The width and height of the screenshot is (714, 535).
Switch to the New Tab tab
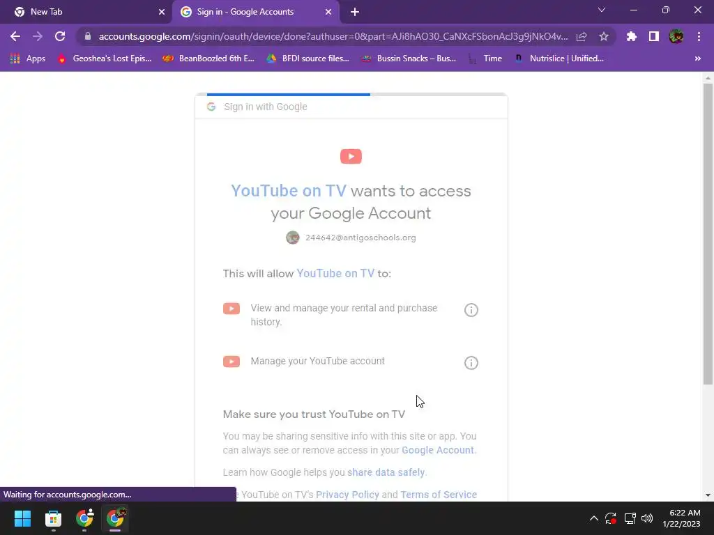(86, 12)
